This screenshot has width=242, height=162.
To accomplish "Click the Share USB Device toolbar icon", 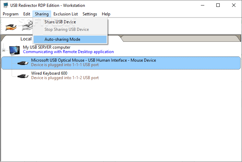I will pos(11,27).
